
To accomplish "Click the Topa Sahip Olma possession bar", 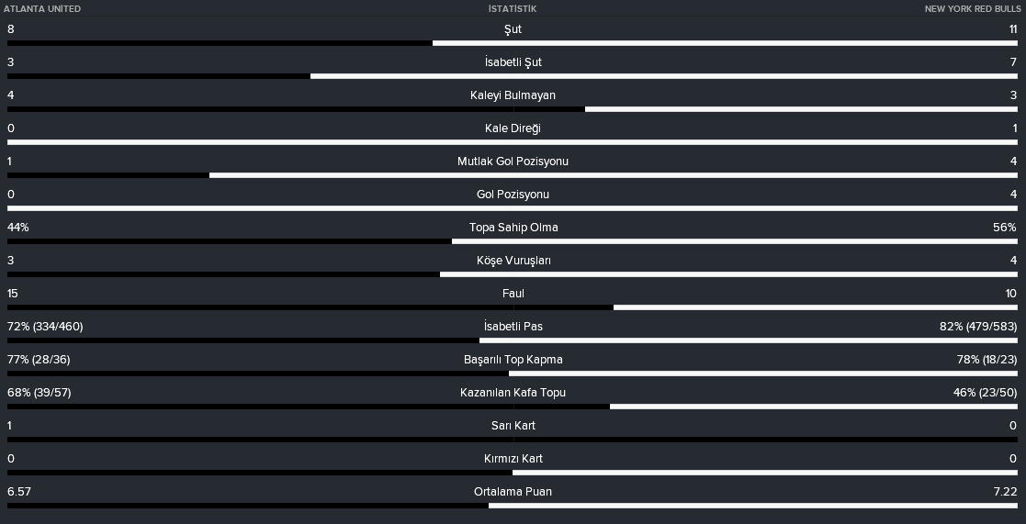I will coord(513,241).
